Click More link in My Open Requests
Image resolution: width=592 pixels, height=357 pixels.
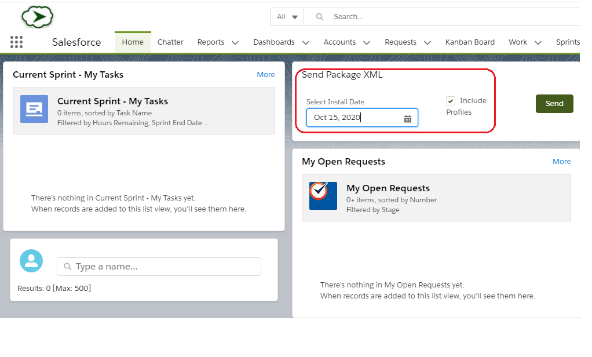561,161
